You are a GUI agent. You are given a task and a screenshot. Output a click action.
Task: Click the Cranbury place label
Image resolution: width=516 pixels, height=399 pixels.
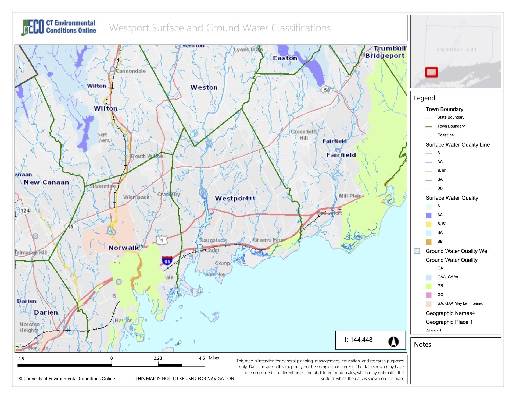[x=169, y=194]
